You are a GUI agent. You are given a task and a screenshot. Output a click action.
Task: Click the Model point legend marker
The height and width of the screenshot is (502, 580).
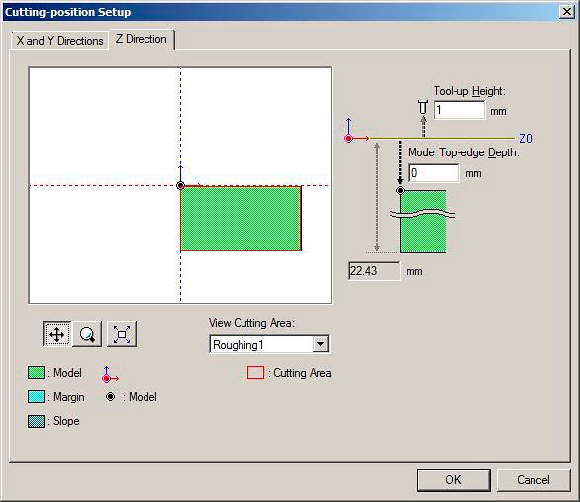(x=110, y=397)
